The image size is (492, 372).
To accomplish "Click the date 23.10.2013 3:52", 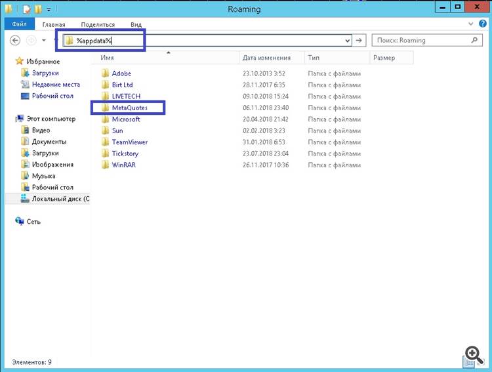I will click(x=264, y=73).
